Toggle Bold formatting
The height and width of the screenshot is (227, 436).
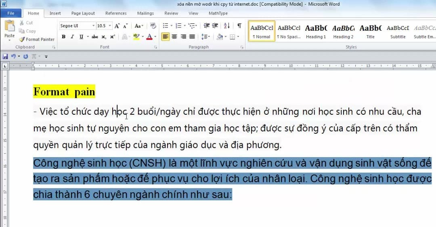[x=64, y=37]
